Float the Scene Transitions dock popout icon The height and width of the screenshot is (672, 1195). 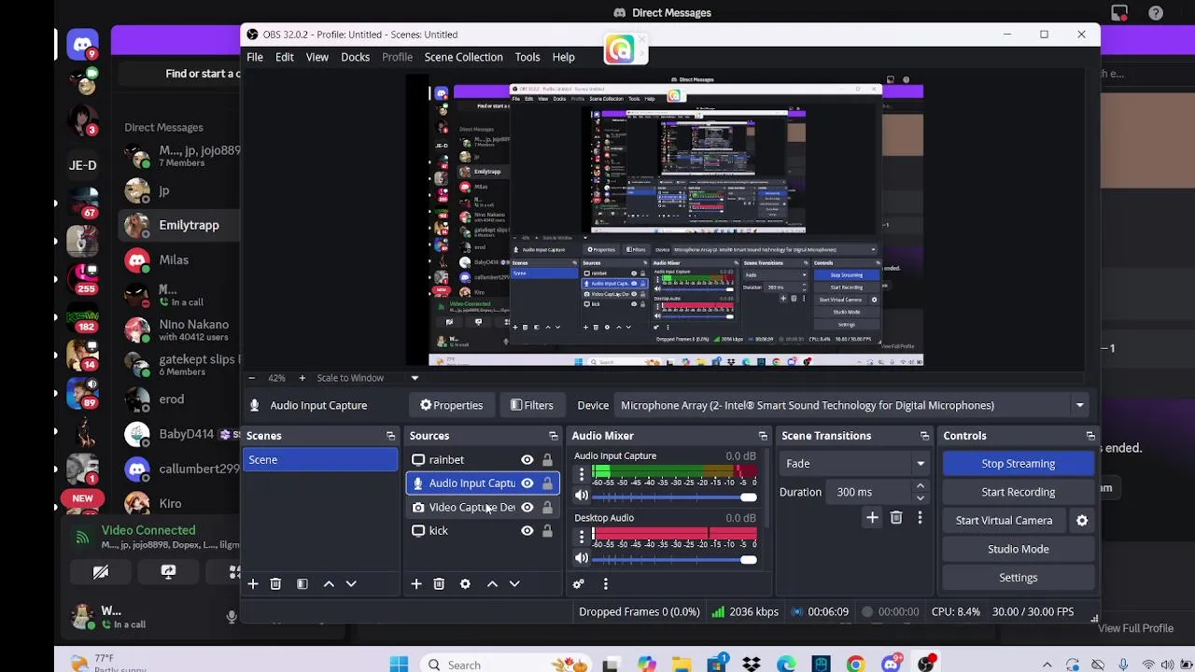924,436
